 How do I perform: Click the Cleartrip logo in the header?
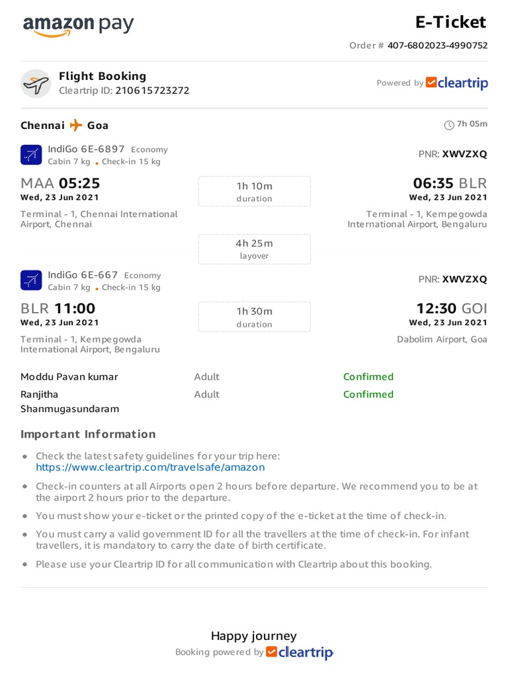pyautogui.click(x=457, y=83)
